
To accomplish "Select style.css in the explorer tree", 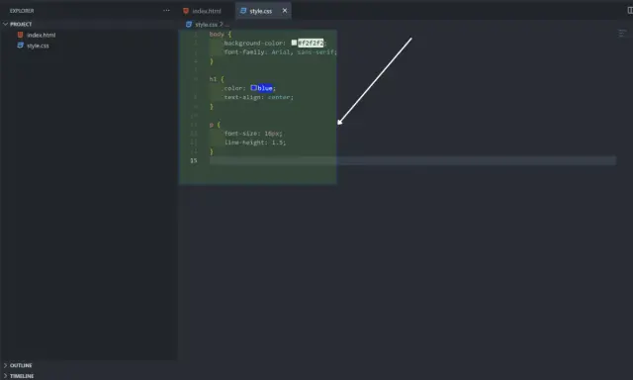I will [x=38, y=47].
